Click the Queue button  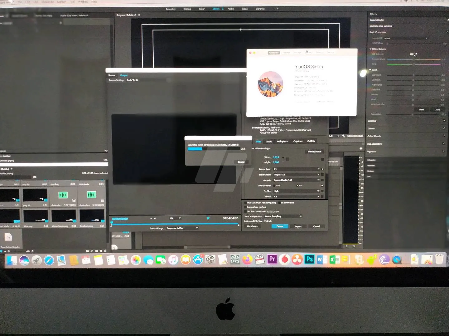tap(280, 226)
